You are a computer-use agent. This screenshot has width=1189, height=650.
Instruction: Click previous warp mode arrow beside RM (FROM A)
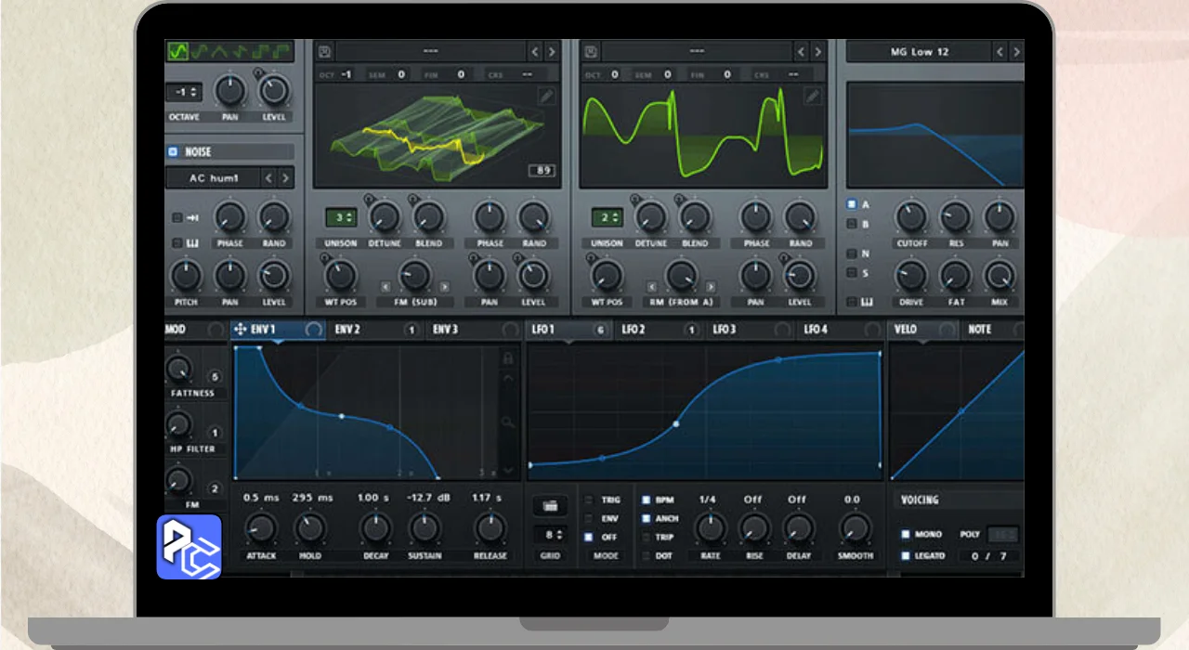[651, 287]
